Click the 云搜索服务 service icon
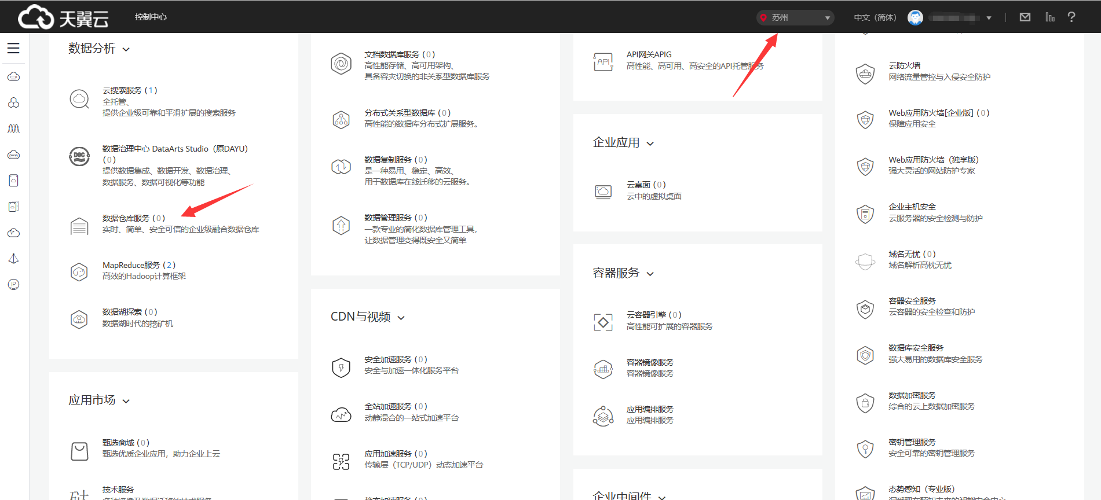This screenshot has height=500, width=1101. (79, 100)
